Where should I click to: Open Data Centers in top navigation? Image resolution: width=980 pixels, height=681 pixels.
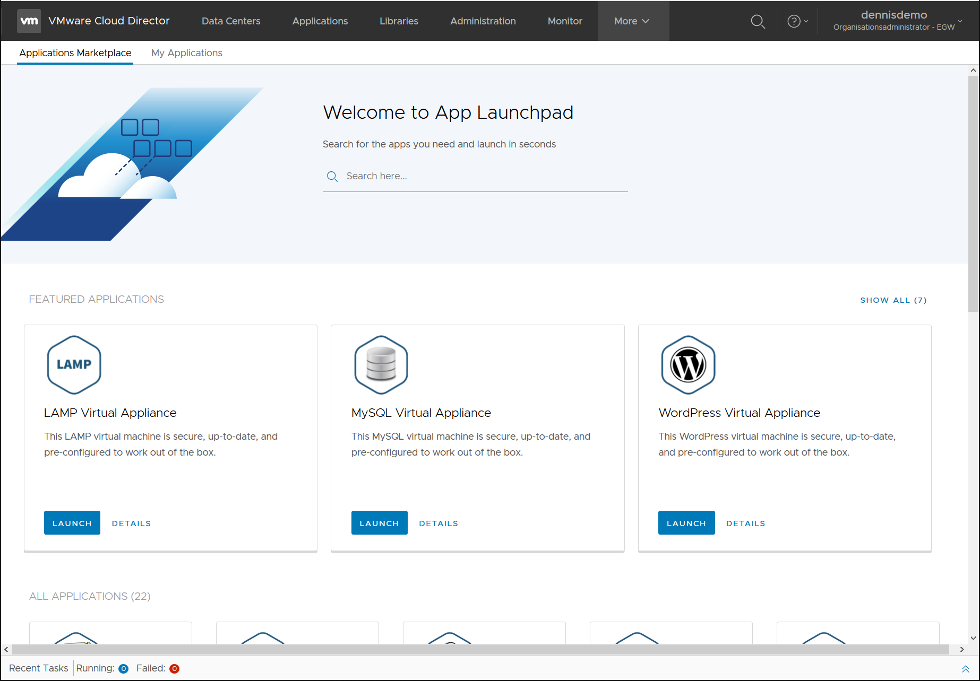point(231,21)
